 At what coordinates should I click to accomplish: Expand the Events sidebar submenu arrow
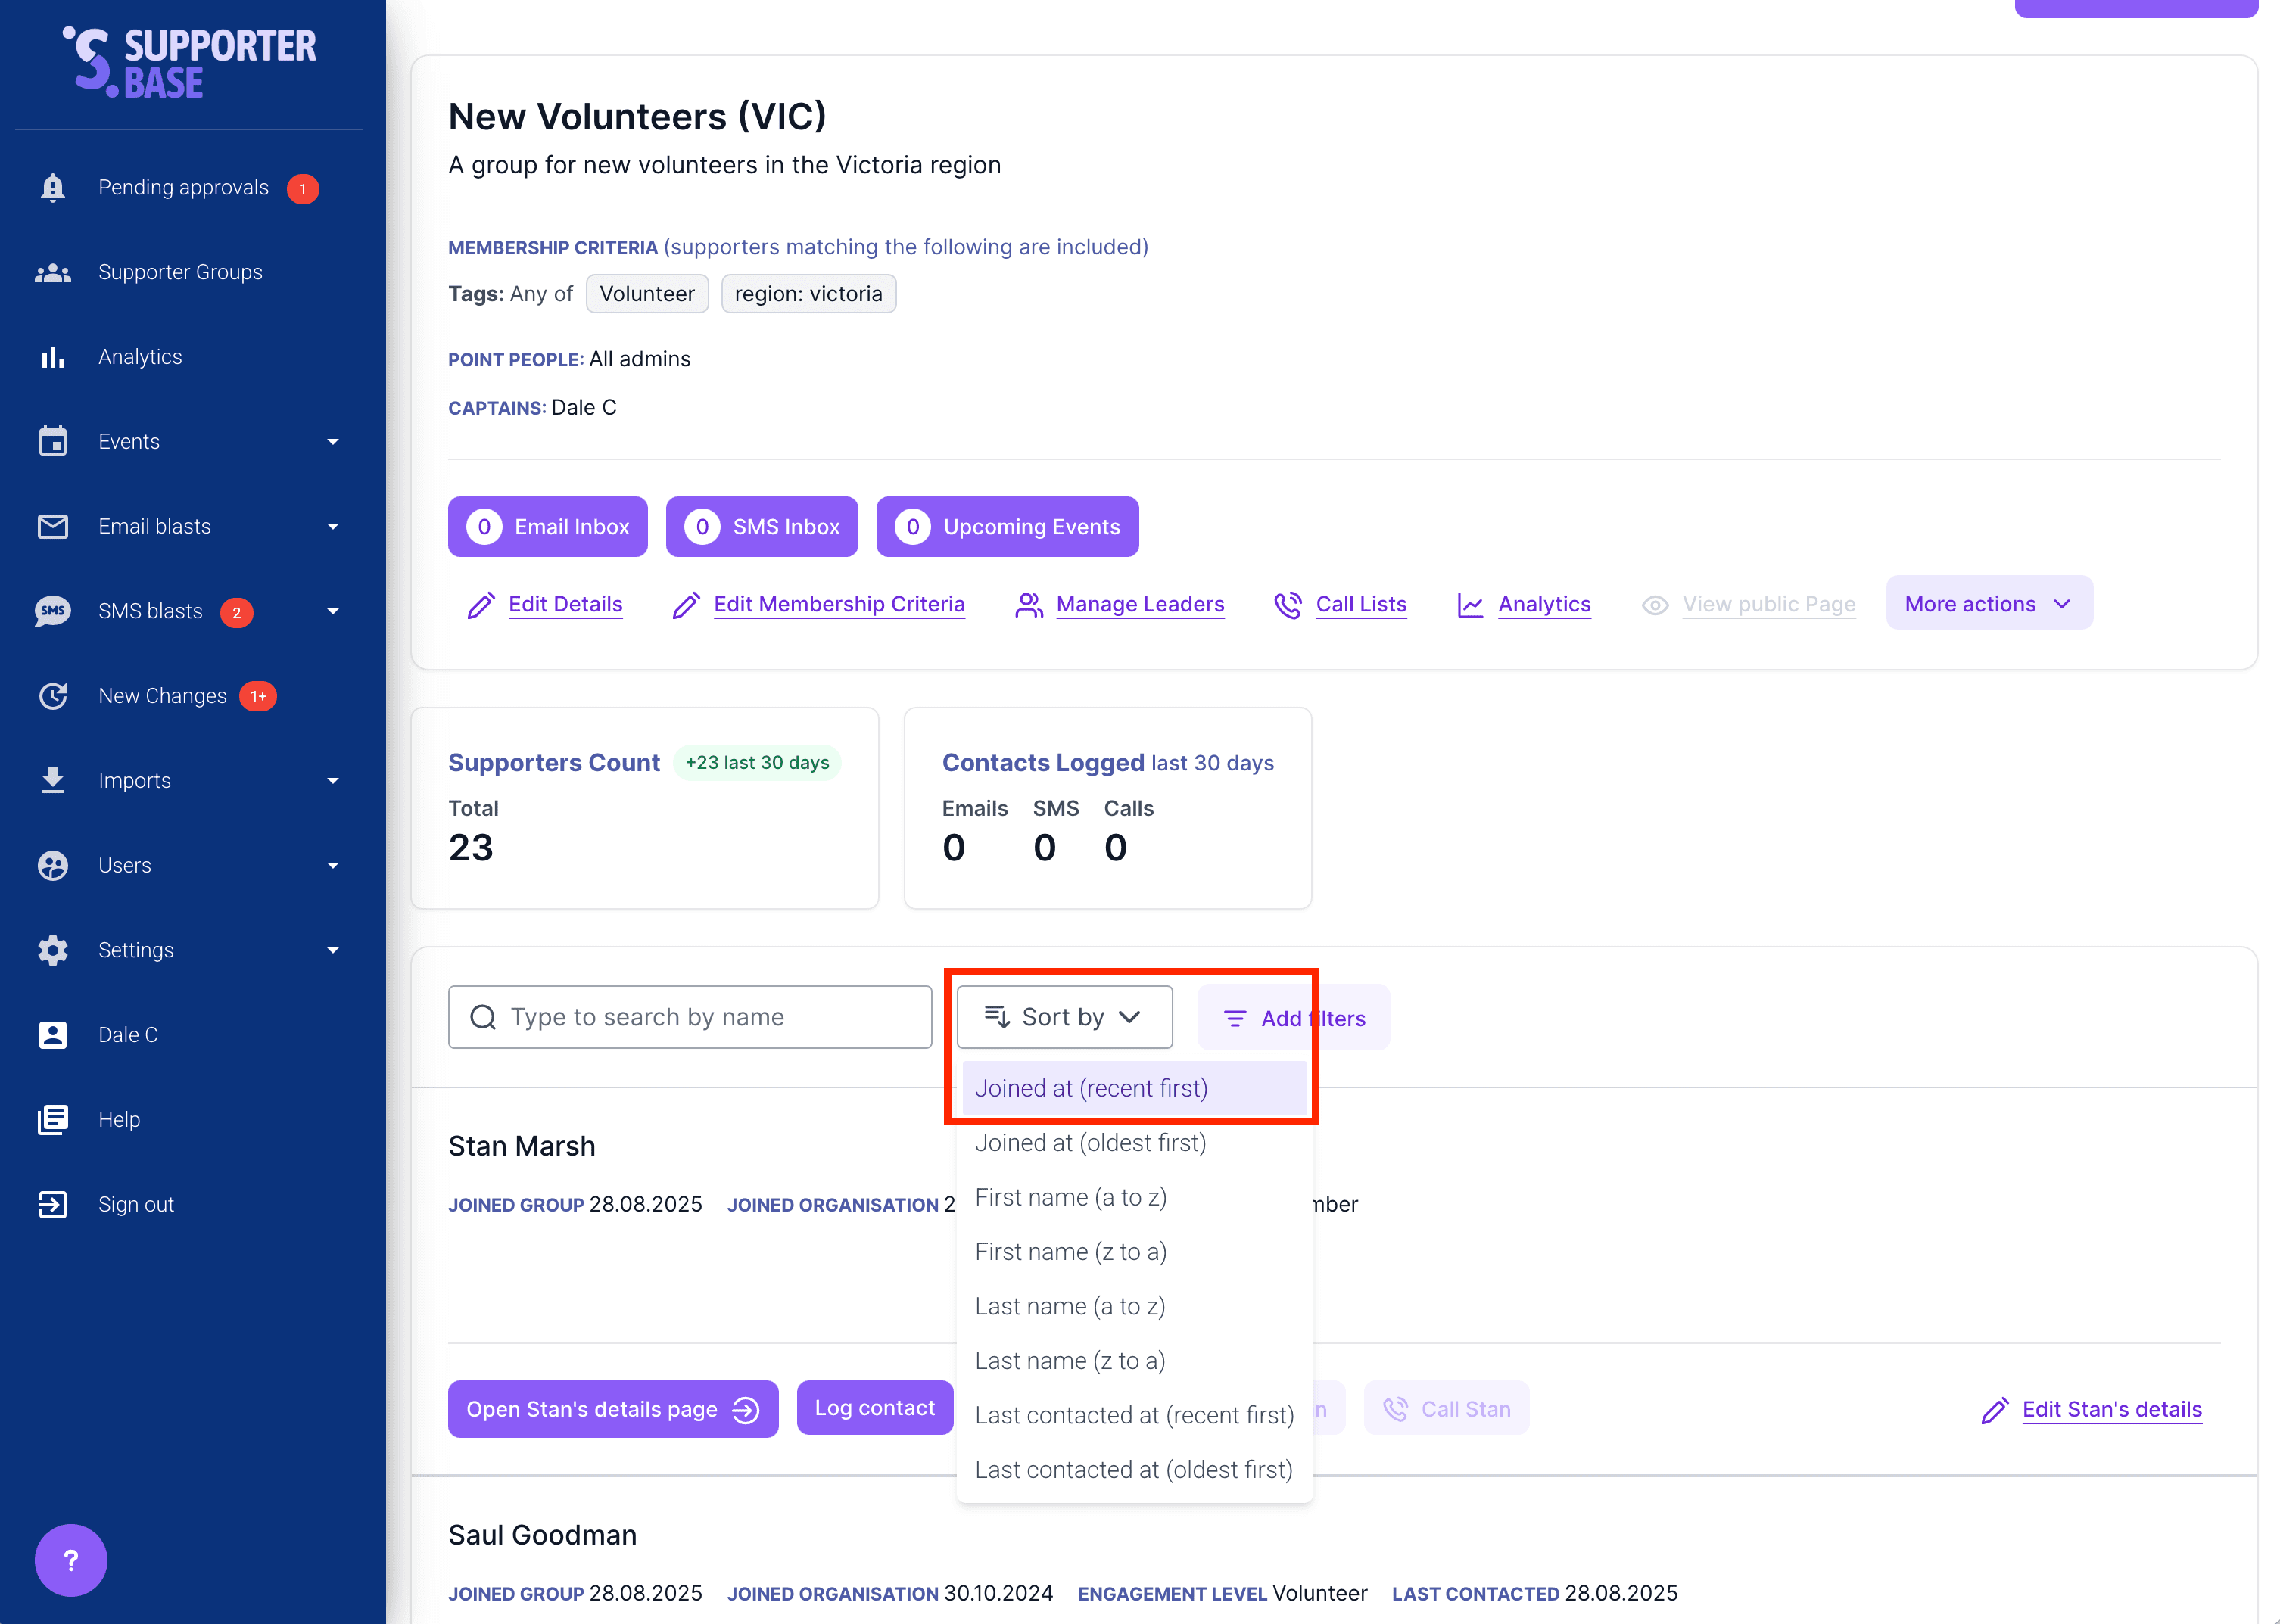tap(333, 442)
